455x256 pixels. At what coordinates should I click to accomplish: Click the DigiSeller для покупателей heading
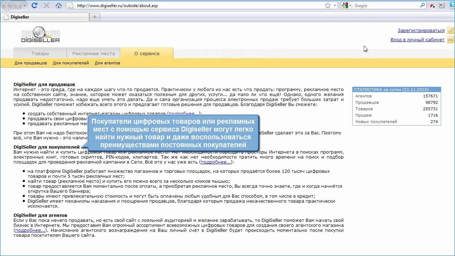click(47, 147)
